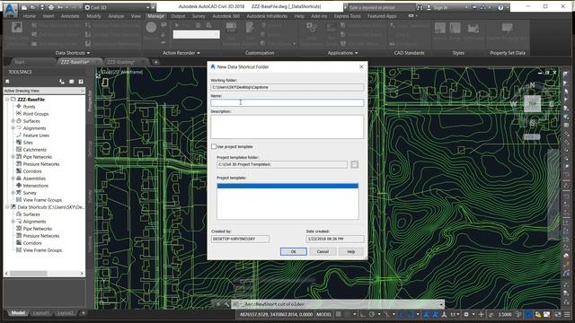This screenshot has width=575, height=323.
Task: Click the Sign In user icon
Action: (429, 7)
